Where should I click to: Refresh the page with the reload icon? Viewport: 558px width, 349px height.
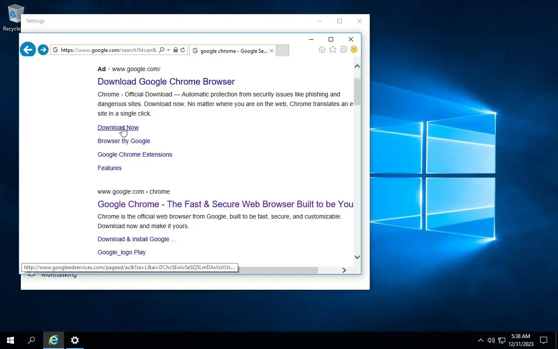183,50
